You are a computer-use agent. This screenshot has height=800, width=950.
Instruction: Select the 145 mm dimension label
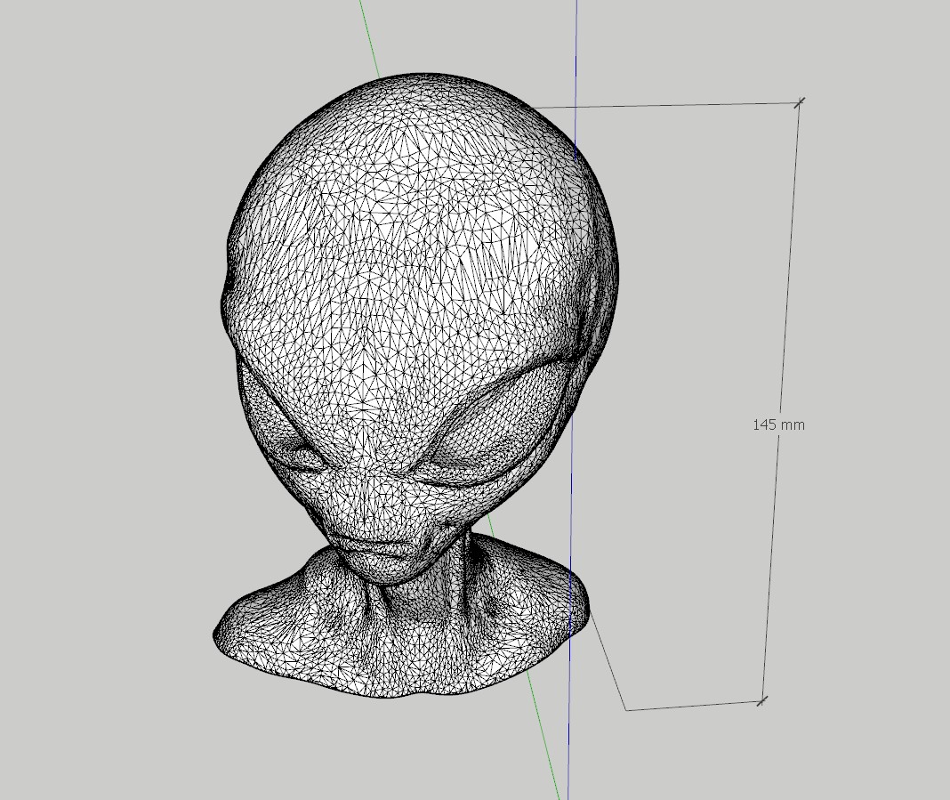[x=778, y=425]
